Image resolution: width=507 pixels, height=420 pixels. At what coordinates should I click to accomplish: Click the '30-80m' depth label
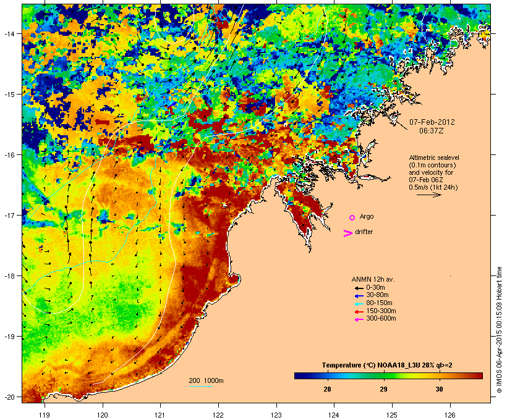[377, 295]
